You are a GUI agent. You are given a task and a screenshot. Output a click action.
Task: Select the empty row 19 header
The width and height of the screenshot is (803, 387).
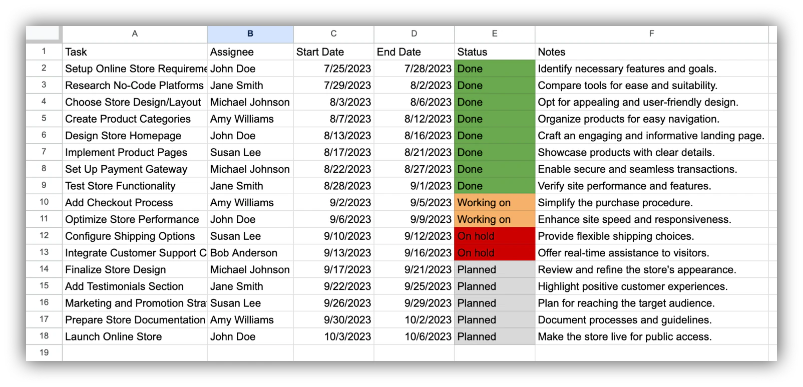pyautogui.click(x=44, y=352)
